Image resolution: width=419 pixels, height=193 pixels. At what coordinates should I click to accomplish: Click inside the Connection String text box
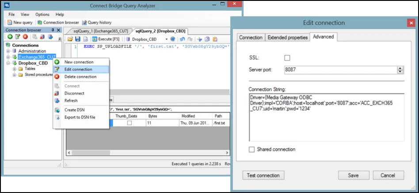click(x=327, y=117)
